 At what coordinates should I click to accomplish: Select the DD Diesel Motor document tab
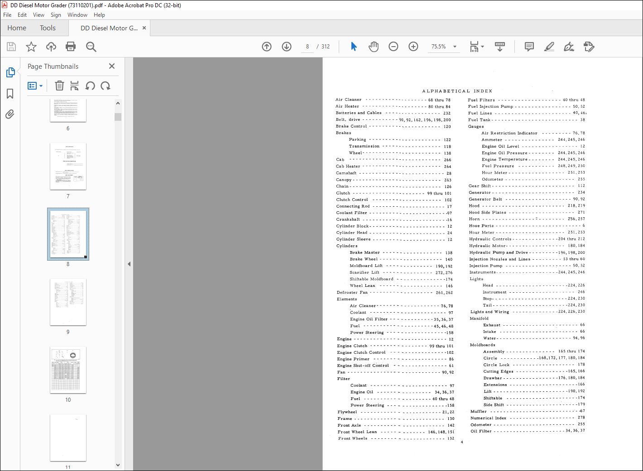(x=109, y=28)
